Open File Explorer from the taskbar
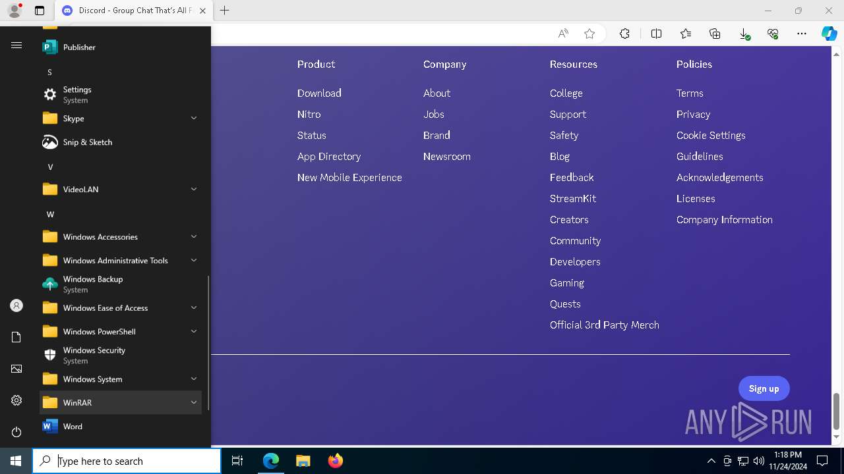844x474 pixels. click(303, 461)
